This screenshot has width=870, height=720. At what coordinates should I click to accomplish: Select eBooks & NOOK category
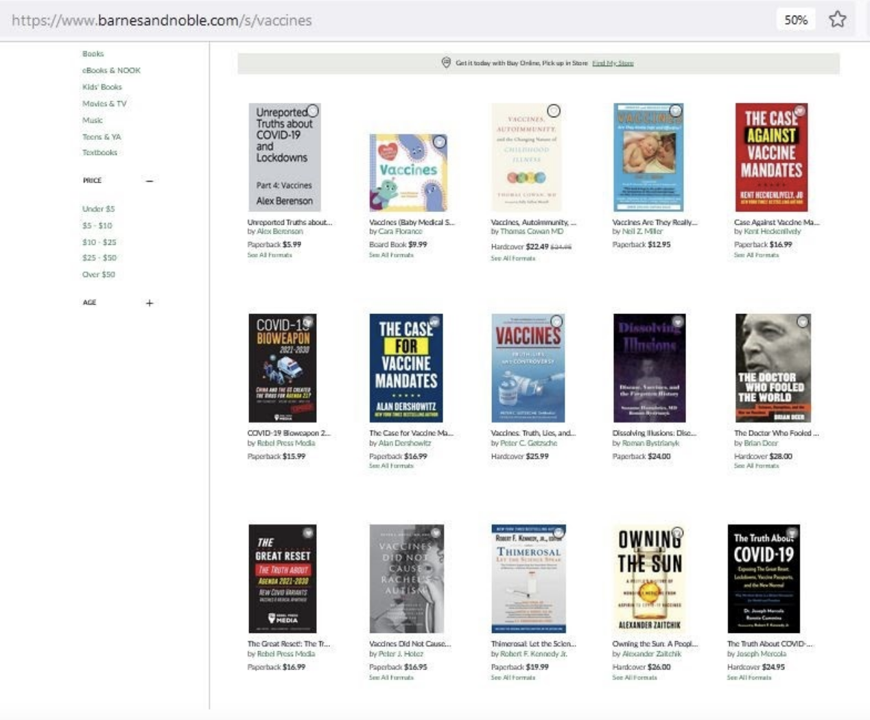point(111,70)
